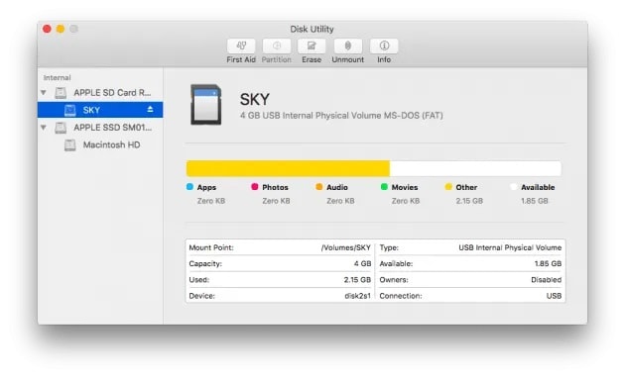Open the Info toolbar button
The image size is (625, 378).
point(384,47)
